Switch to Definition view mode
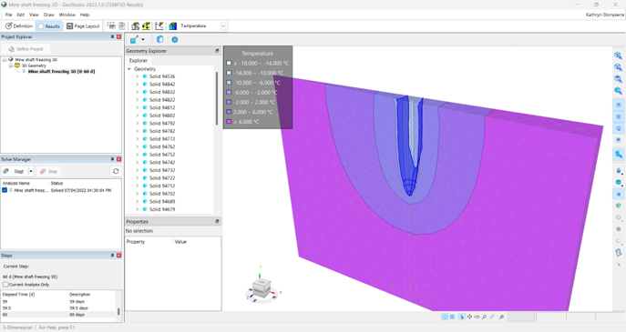 point(18,25)
